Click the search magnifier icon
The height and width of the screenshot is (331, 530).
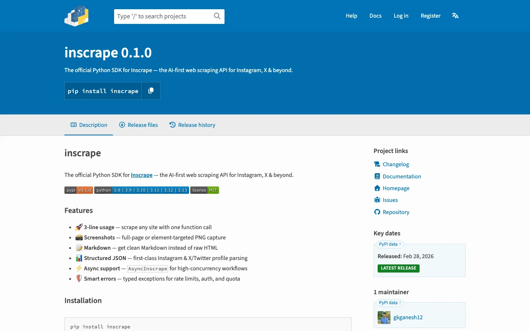click(x=217, y=16)
